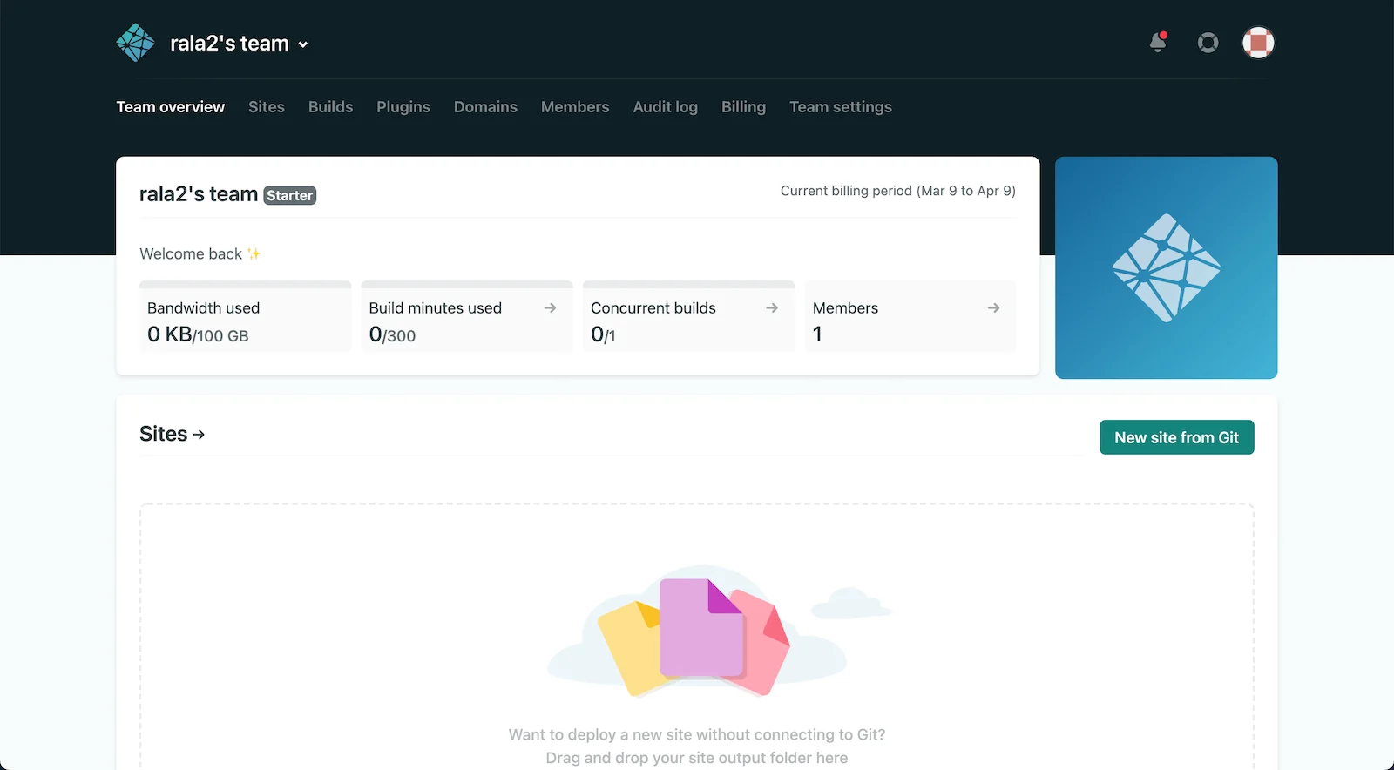This screenshot has width=1394, height=770.
Task: Click the Build minutes used progress bar
Action: click(467, 284)
